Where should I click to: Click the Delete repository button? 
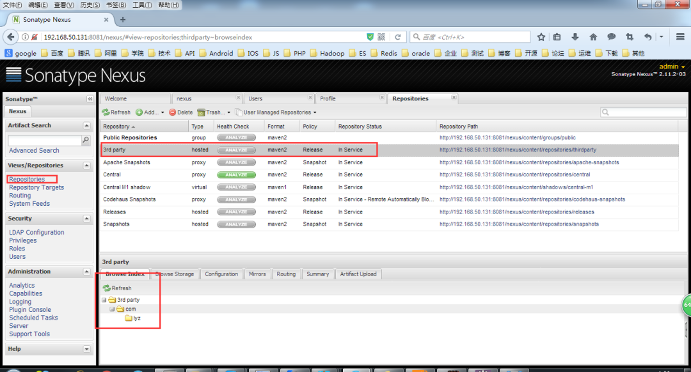click(x=181, y=112)
